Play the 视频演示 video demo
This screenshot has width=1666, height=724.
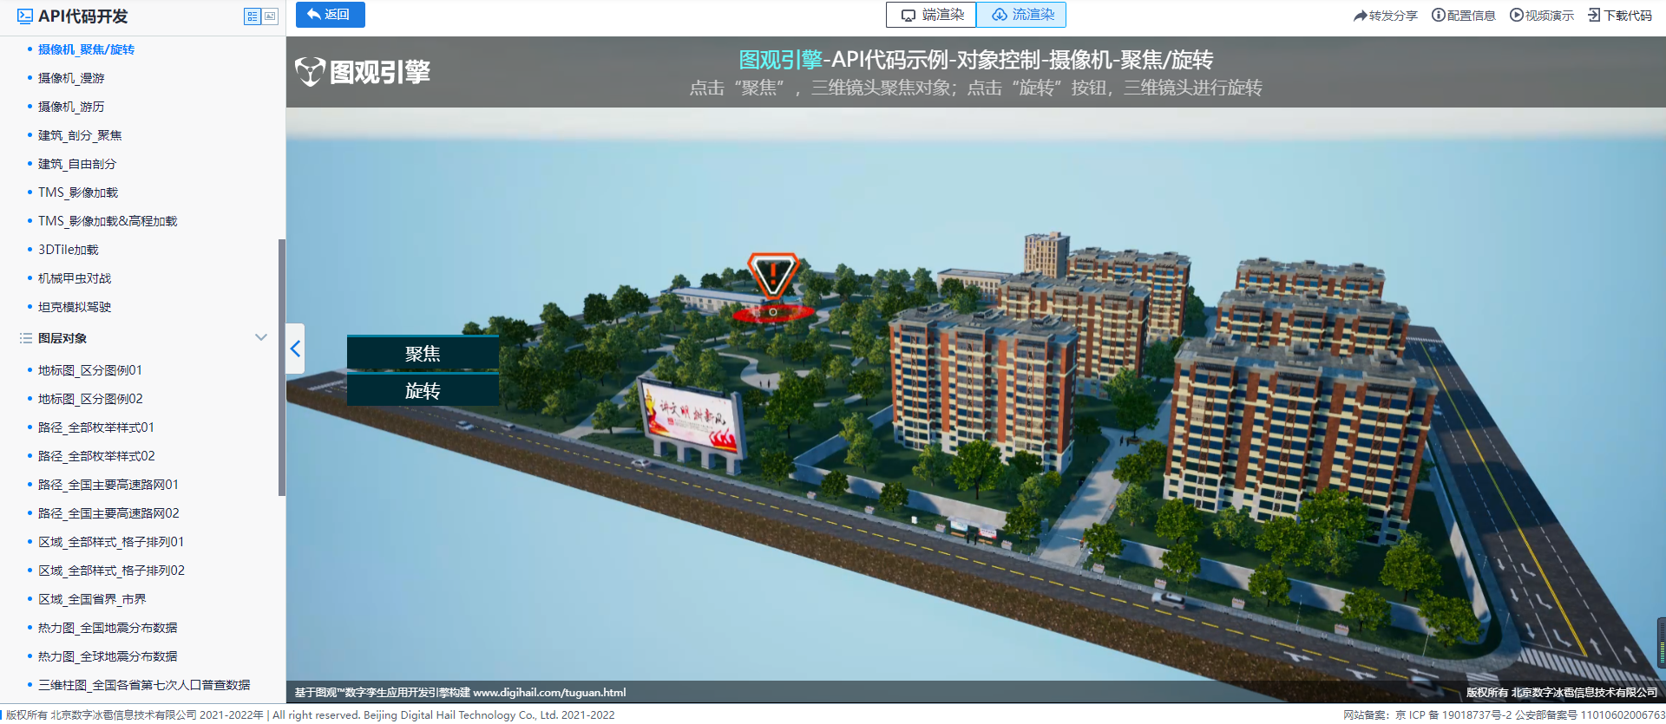tap(1542, 16)
